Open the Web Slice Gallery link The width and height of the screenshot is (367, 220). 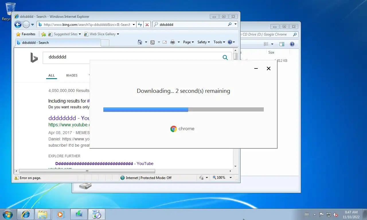(x=101, y=34)
